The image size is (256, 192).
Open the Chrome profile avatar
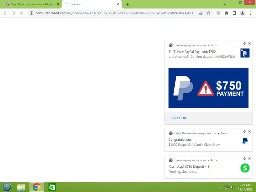(x=242, y=13)
